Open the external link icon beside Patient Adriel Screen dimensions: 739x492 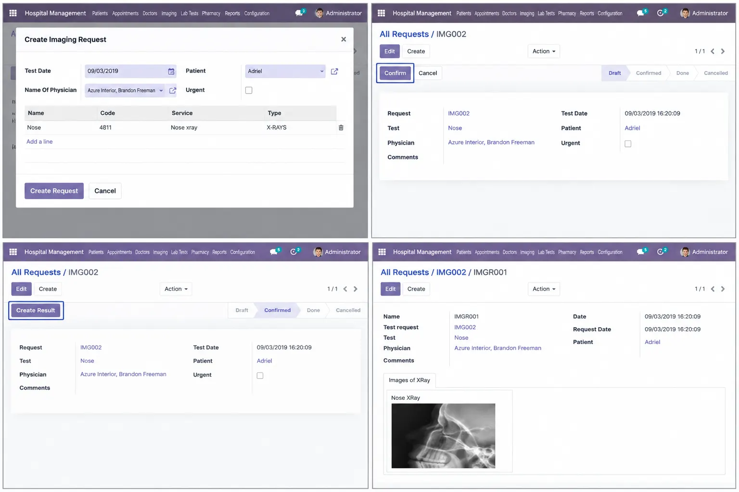coord(334,72)
